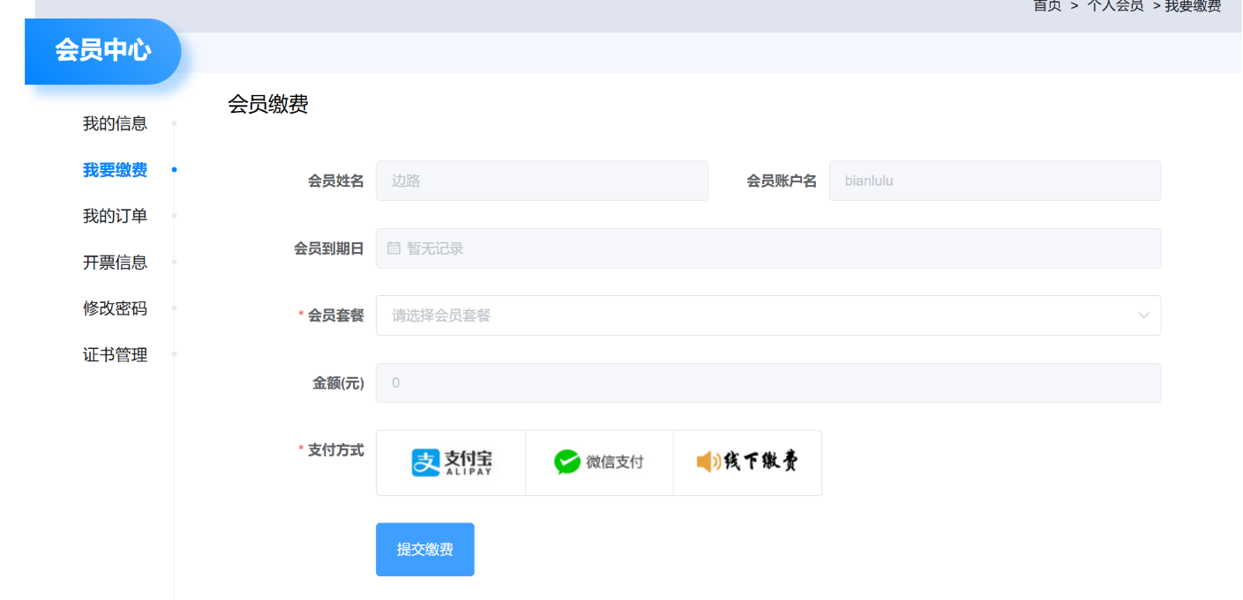Select 我要缴费 sidebar menu item
Image resolution: width=1243 pixels, height=600 pixels.
pos(115,170)
